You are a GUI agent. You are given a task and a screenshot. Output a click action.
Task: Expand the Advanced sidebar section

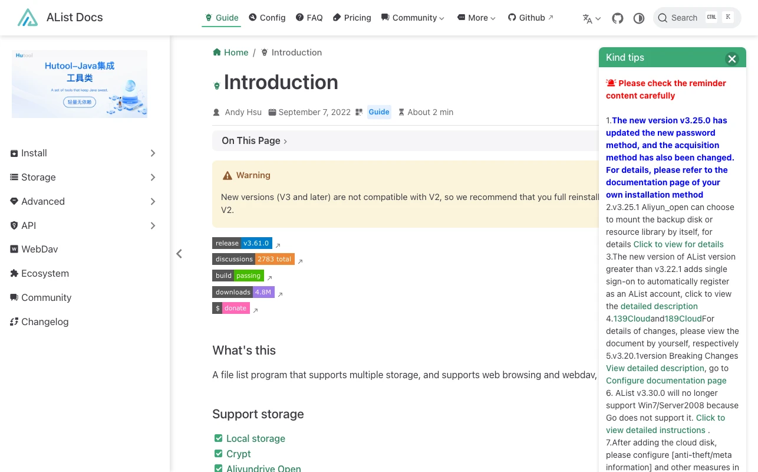coord(83,202)
